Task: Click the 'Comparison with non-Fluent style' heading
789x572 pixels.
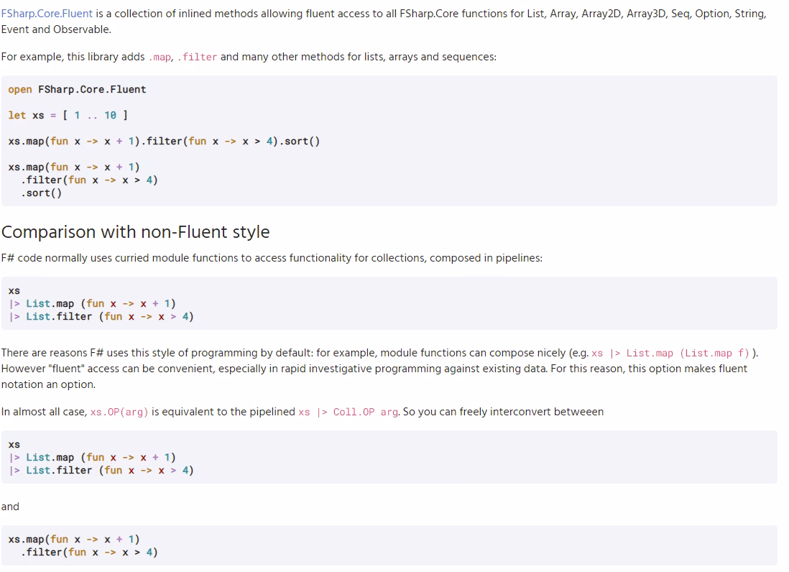Action: pos(135,232)
